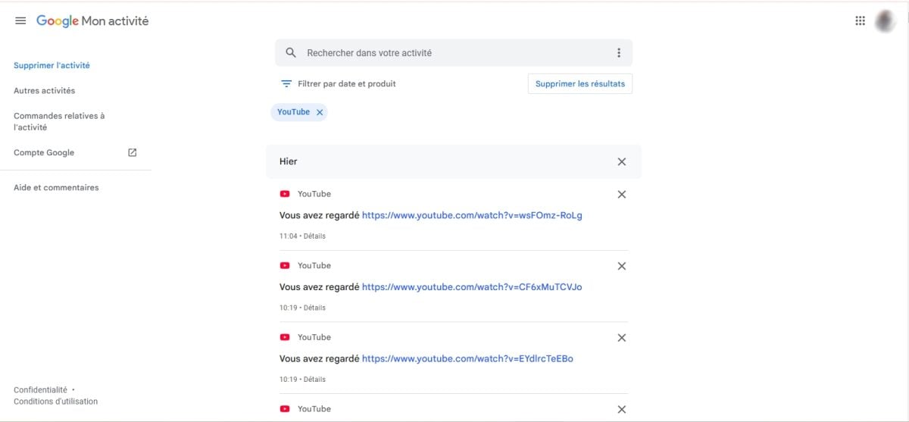Remove the YouTube filter chip
The height and width of the screenshot is (422, 909).
pyautogui.click(x=320, y=112)
